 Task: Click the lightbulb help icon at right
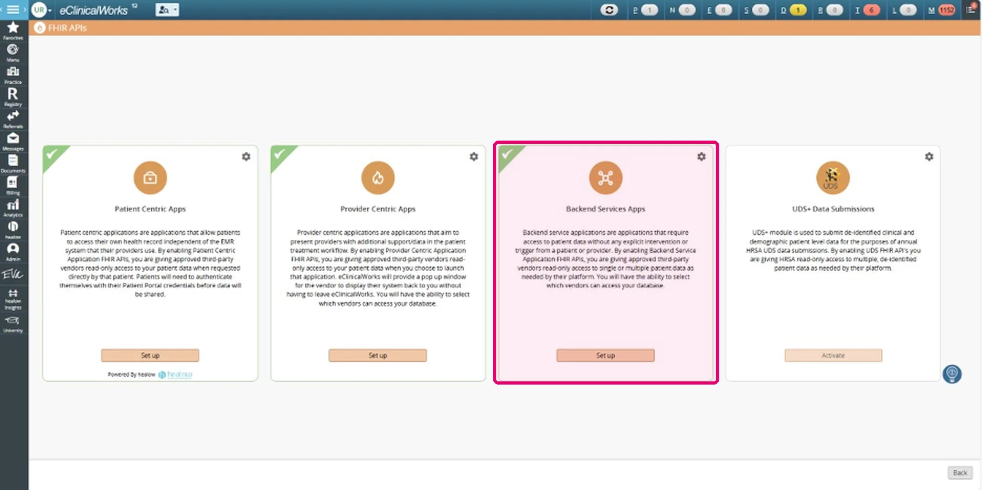click(x=952, y=374)
